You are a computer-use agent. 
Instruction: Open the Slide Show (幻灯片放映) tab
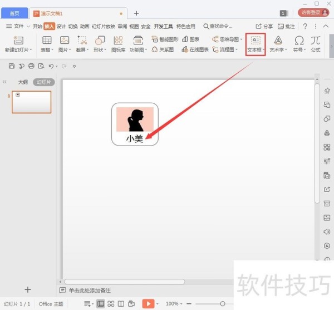pos(104,26)
